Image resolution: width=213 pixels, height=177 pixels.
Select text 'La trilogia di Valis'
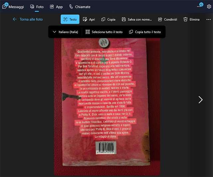(x=106, y=137)
